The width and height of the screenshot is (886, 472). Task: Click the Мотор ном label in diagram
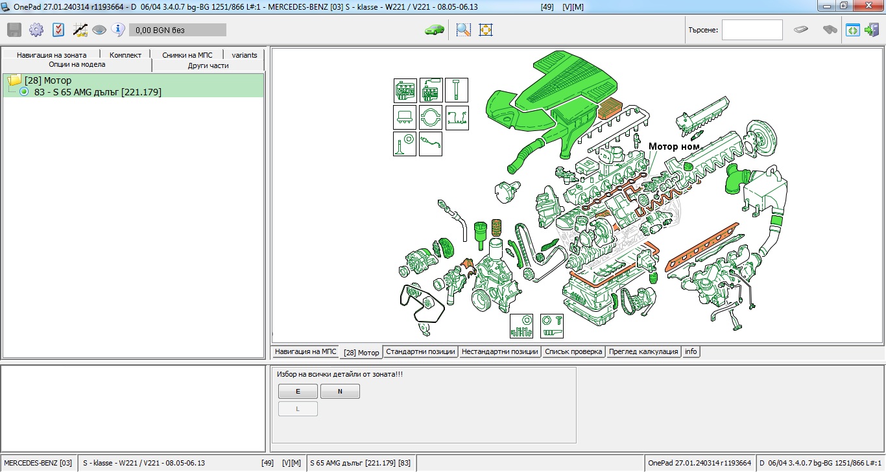(x=674, y=147)
